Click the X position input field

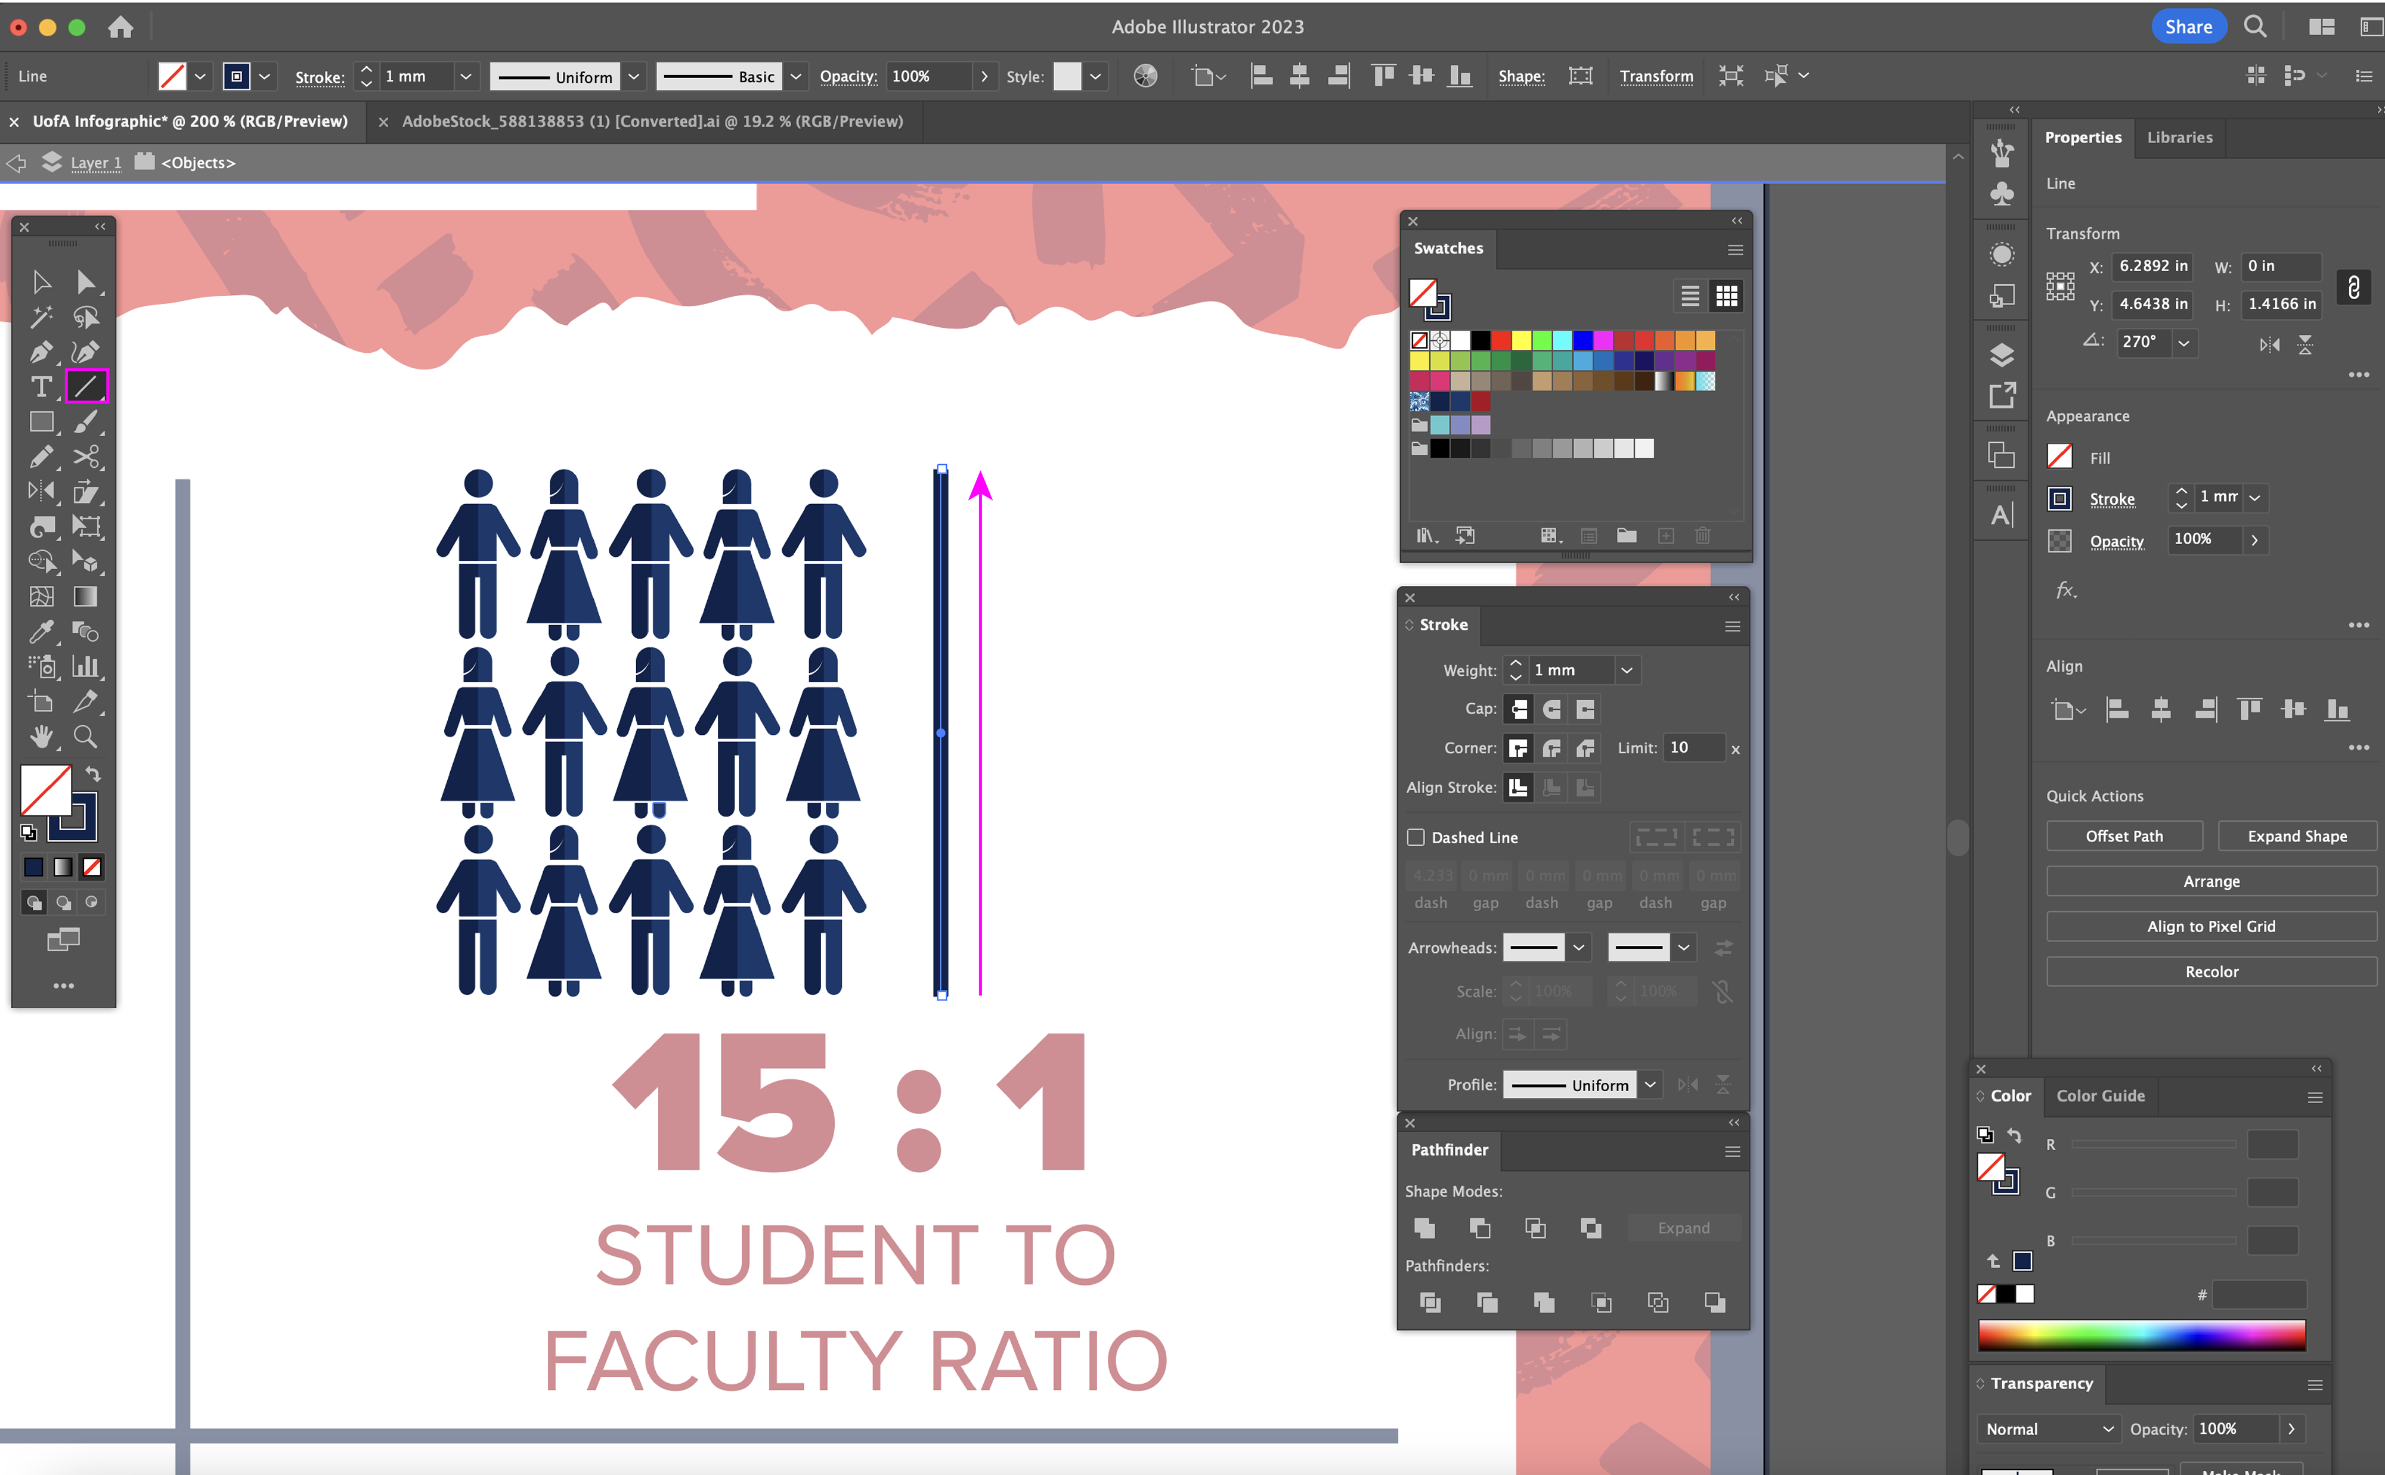click(x=2152, y=265)
